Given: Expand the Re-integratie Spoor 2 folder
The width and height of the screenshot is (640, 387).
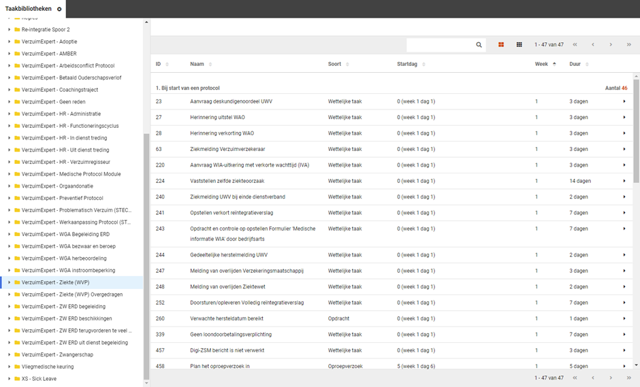Looking at the screenshot, I should tap(9, 30).
